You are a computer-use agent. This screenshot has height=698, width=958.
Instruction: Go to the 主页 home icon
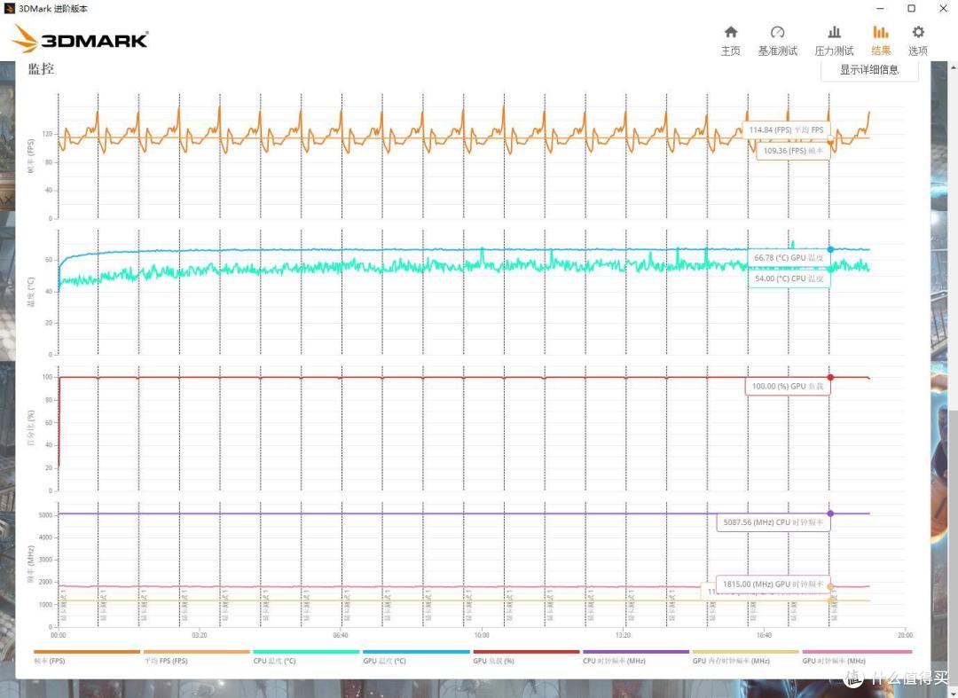[731, 32]
